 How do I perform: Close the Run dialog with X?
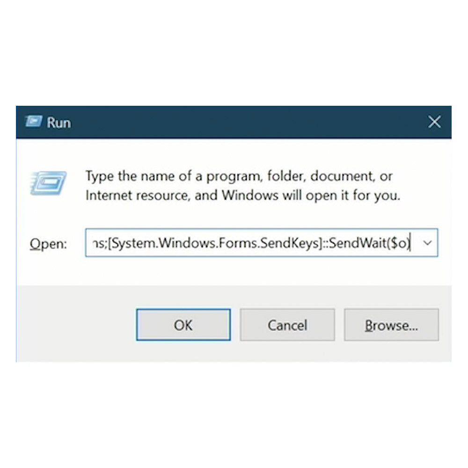434,122
